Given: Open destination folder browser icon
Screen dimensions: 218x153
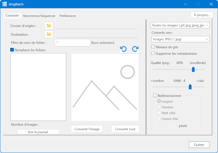Looking at the screenshot, I should pyautogui.click(x=49, y=34).
